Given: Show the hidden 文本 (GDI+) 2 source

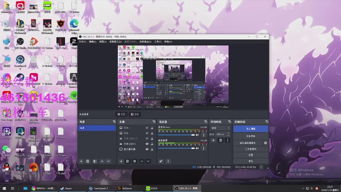Looking at the screenshot, I should (147, 138).
